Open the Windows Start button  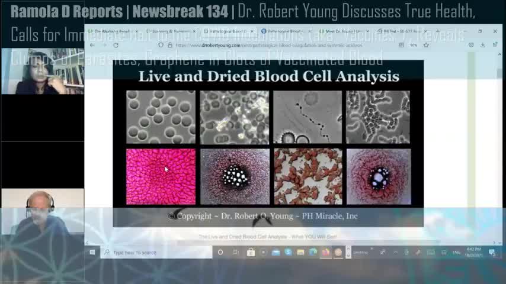pyautogui.click(x=92, y=253)
